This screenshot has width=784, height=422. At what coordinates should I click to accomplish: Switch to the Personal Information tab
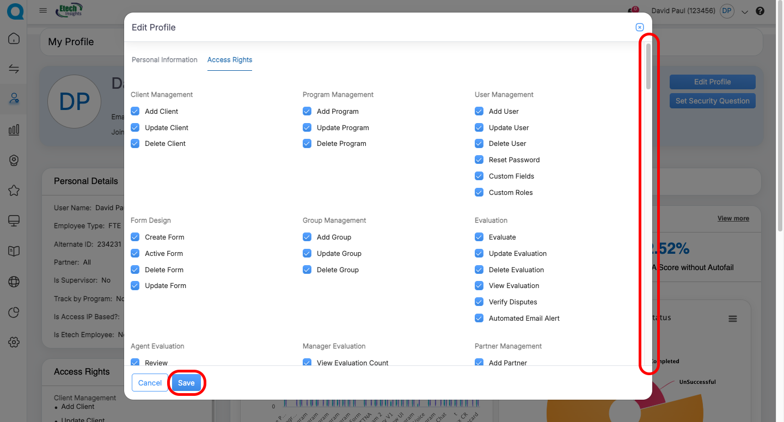pyautogui.click(x=164, y=60)
